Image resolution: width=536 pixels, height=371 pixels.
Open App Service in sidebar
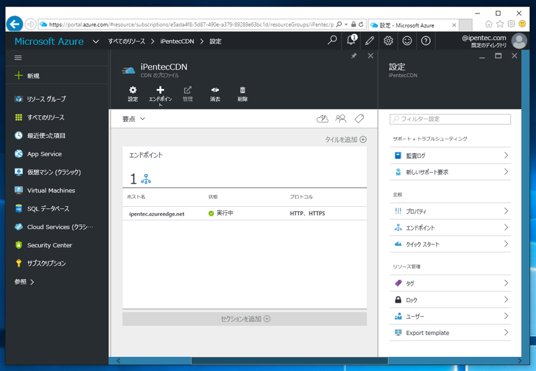[x=57, y=154]
